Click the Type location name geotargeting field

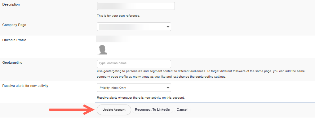pos(134,64)
